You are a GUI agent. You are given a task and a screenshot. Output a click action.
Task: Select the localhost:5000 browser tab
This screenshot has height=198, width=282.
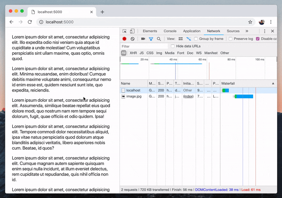pyautogui.click(x=62, y=12)
